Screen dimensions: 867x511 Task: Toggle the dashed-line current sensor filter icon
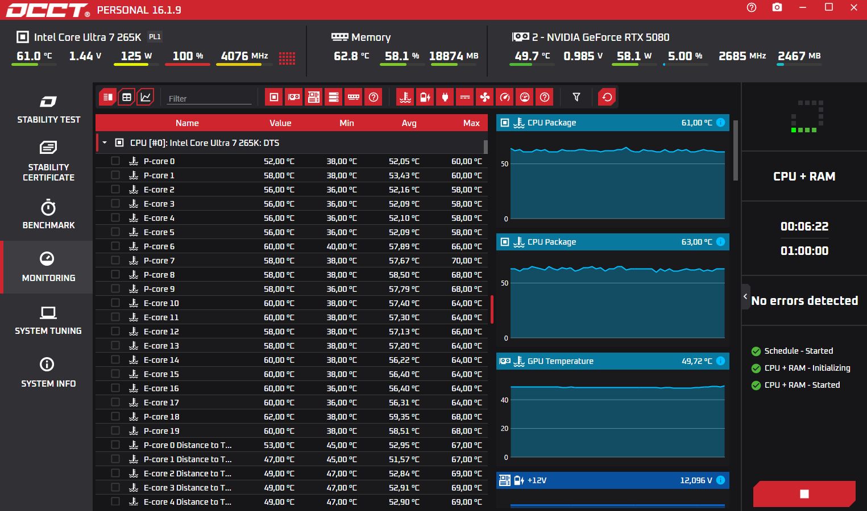coord(465,97)
